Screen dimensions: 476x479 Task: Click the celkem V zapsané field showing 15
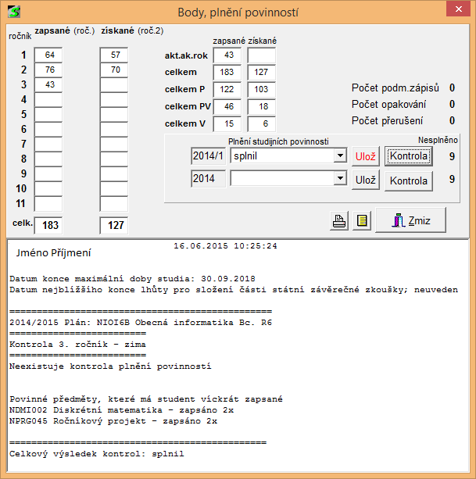227,124
